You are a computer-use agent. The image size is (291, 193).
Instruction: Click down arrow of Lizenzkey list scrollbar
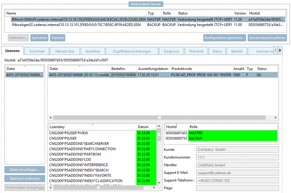click(159, 183)
